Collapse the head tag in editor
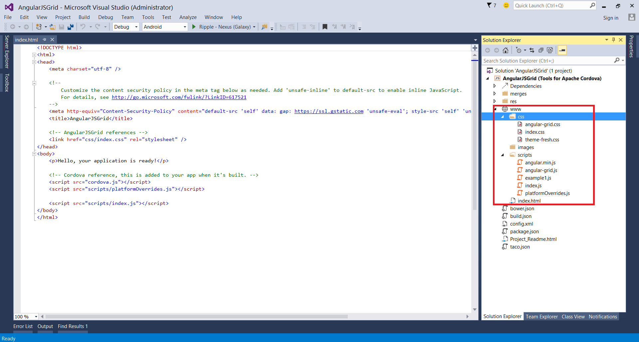This screenshot has width=639, height=342. 34,62
